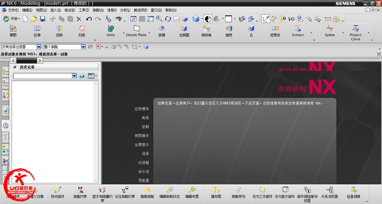Apply 边倒圆 (Edge Blend) feature

[184, 31]
